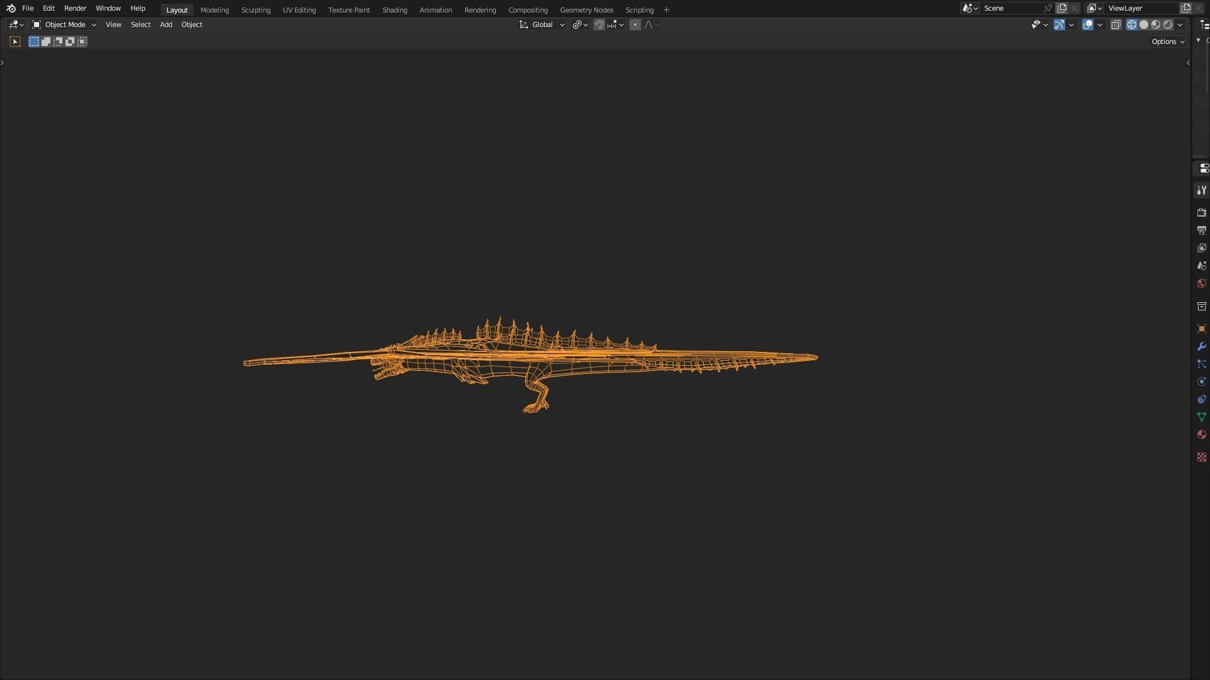The height and width of the screenshot is (680, 1210).
Task: Switch to the Rendering workspace tab
Action: [480, 10]
